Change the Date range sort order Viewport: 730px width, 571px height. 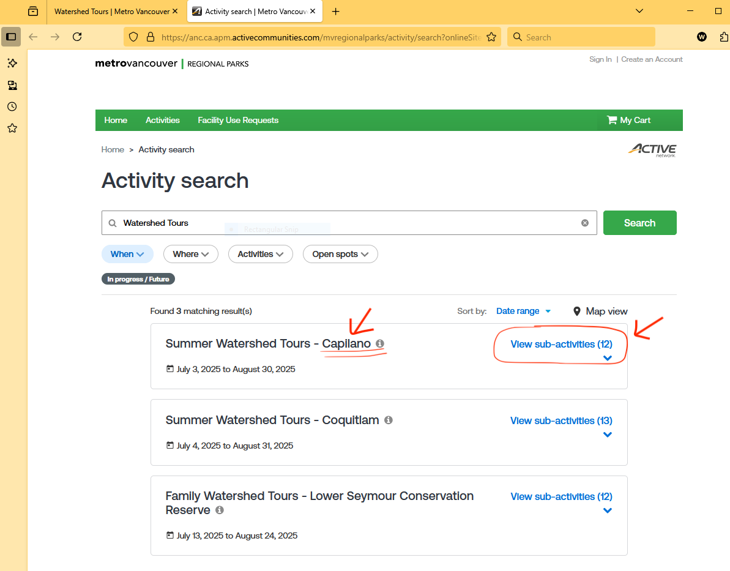click(x=523, y=312)
